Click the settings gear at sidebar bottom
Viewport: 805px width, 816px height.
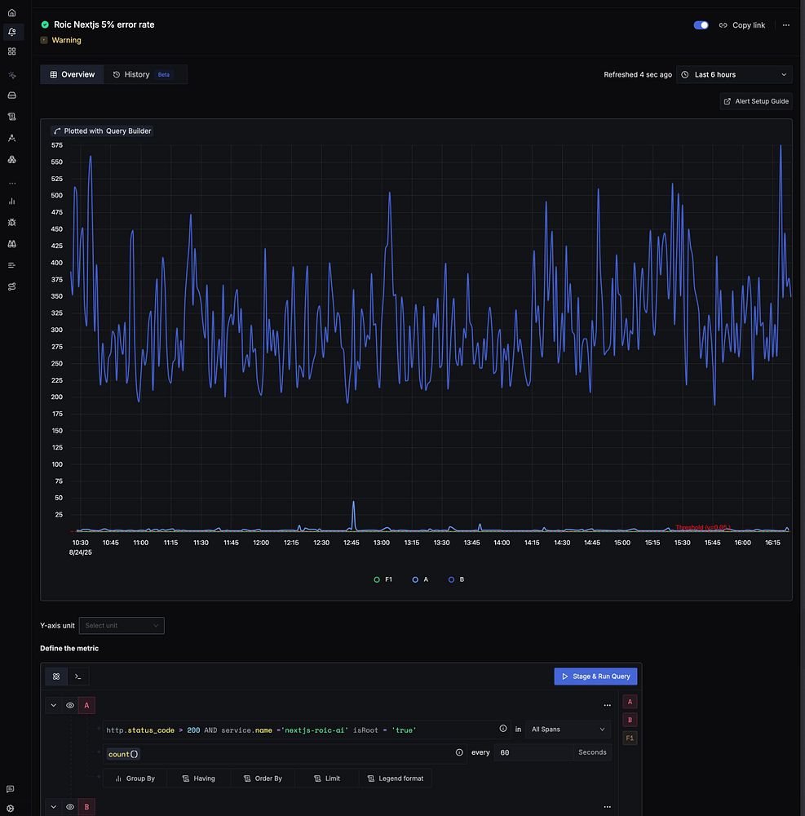11,807
